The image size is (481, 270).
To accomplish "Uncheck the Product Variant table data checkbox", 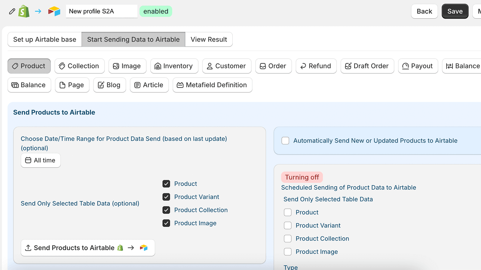I will 166,197.
